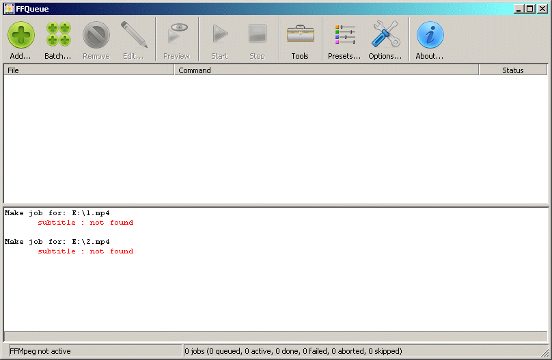Click the log line 'Make job for: E:\1.mp4'
This screenshot has height=360, width=552.
pos(57,213)
